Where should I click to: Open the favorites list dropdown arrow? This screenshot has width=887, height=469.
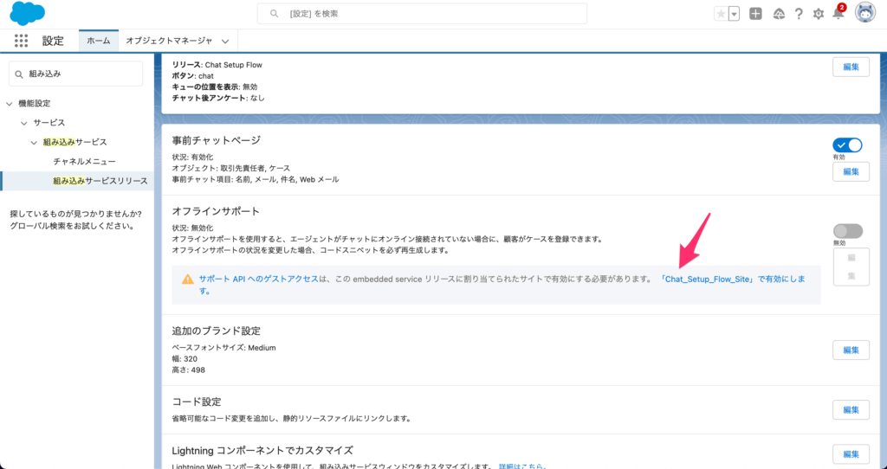point(735,14)
